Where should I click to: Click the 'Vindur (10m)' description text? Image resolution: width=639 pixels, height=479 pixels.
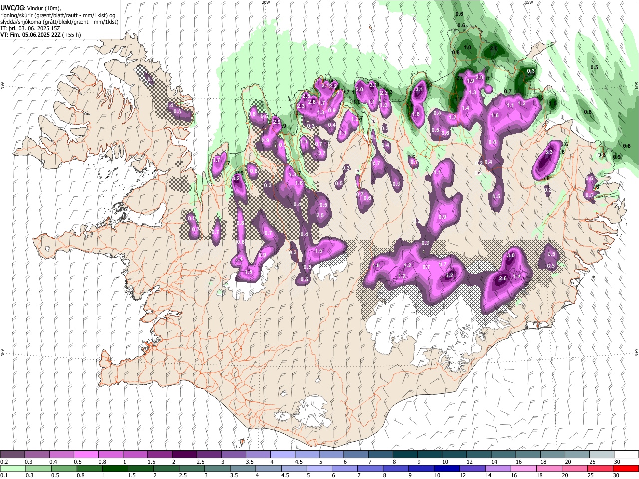pos(43,8)
